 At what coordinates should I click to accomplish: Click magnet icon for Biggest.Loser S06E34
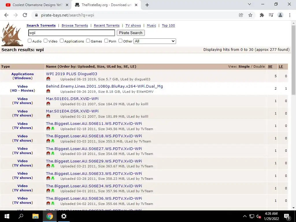click(48, 191)
